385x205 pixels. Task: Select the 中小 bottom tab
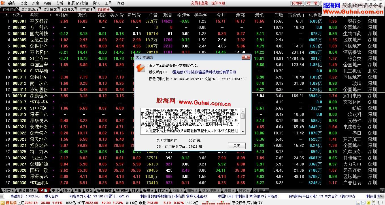tap(56, 190)
